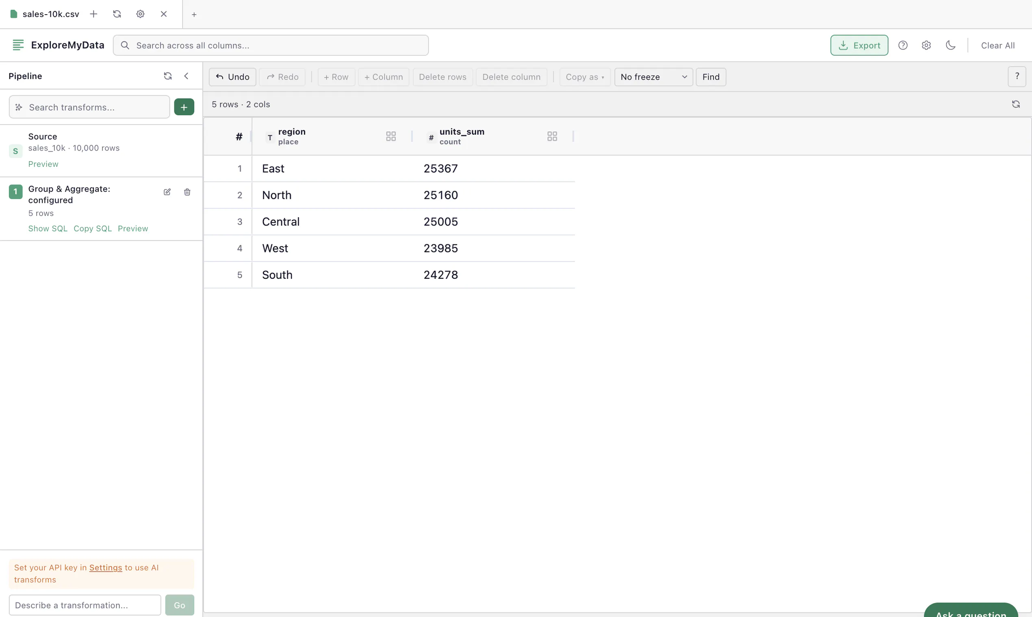Click the region text type icon

click(x=270, y=137)
